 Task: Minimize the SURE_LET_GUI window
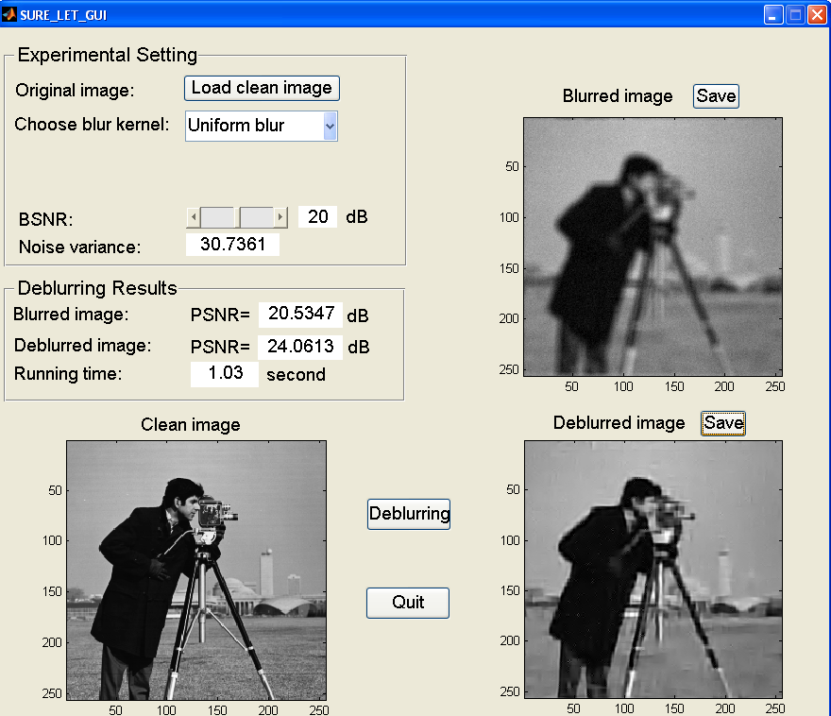tap(773, 14)
